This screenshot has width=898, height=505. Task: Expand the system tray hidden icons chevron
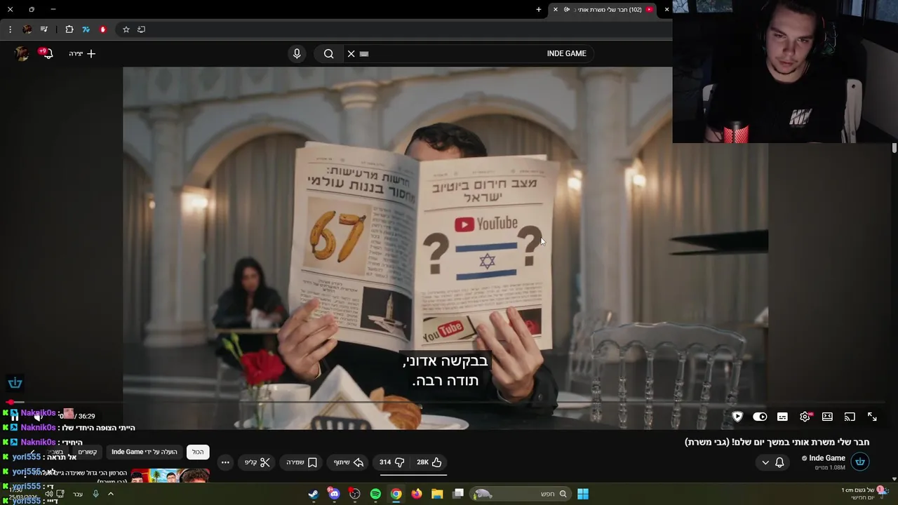[110, 494]
